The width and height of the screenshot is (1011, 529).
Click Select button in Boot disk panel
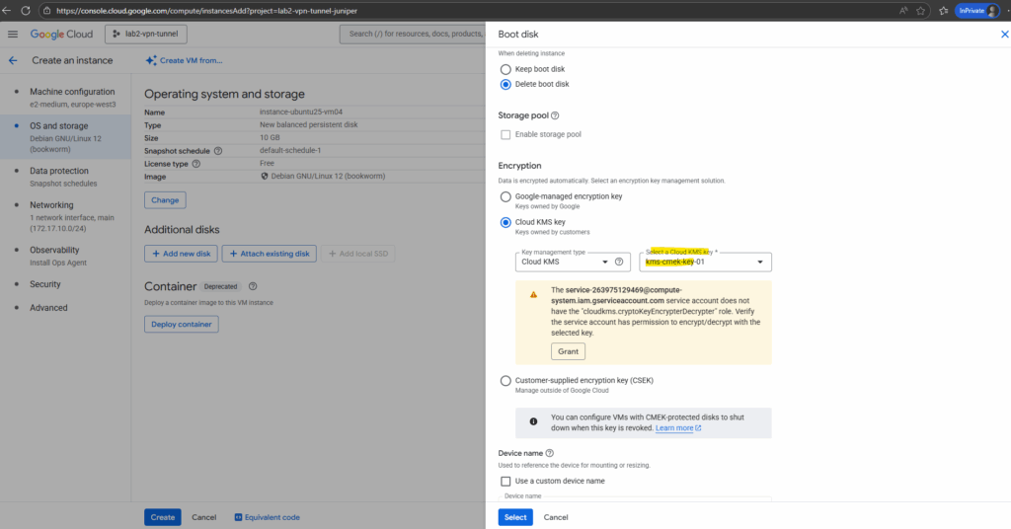(x=515, y=517)
